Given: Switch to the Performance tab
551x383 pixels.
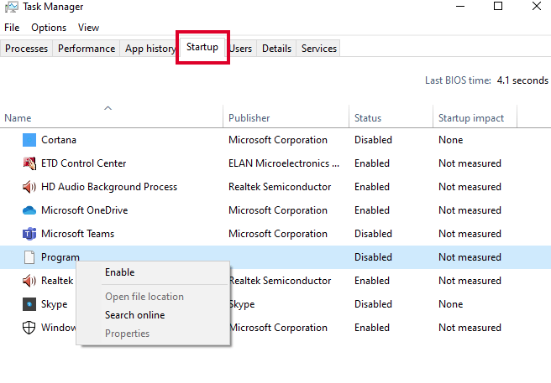Looking at the screenshot, I should [87, 49].
